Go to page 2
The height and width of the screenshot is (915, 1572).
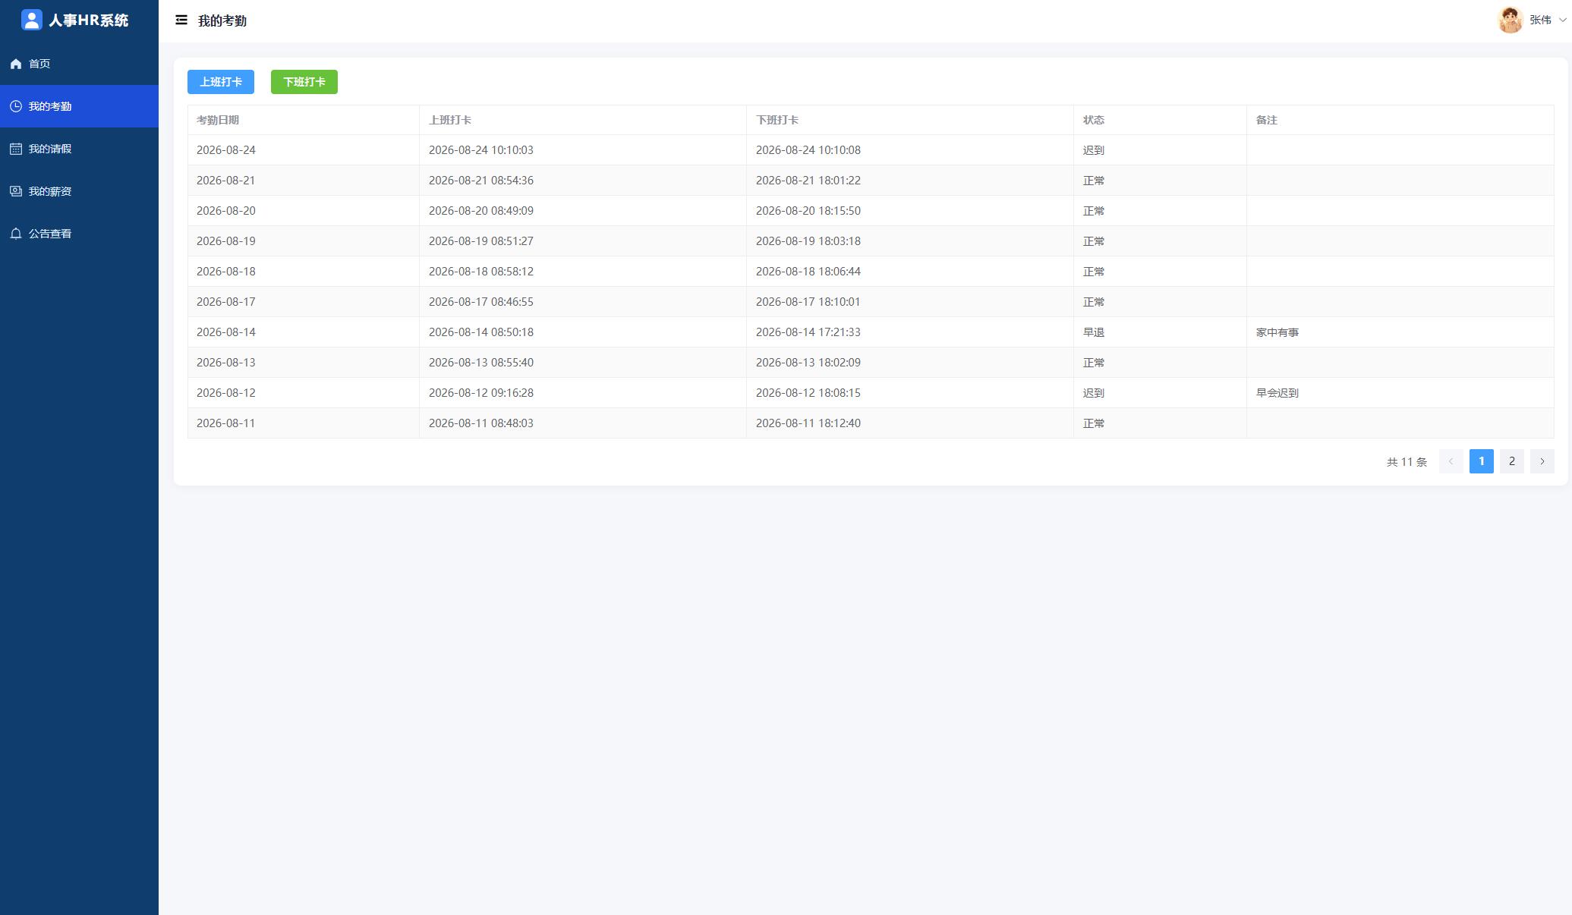click(x=1511, y=461)
